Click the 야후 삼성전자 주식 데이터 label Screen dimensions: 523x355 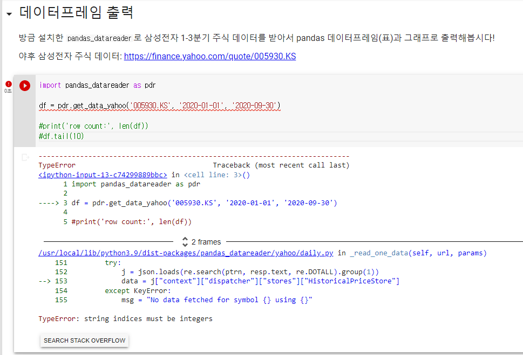pyautogui.click(x=70, y=56)
